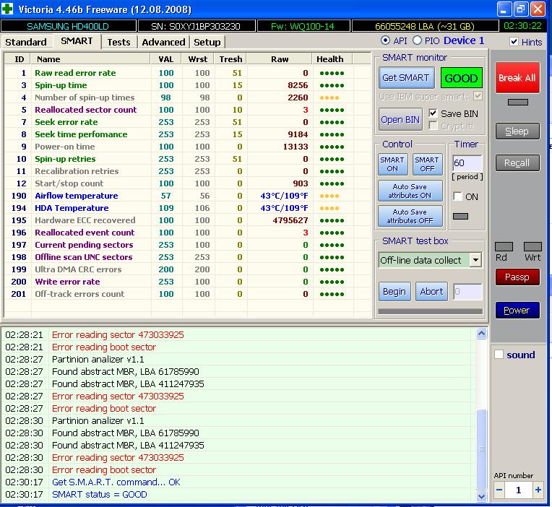Click the green GOOD status indicator

tap(461, 78)
